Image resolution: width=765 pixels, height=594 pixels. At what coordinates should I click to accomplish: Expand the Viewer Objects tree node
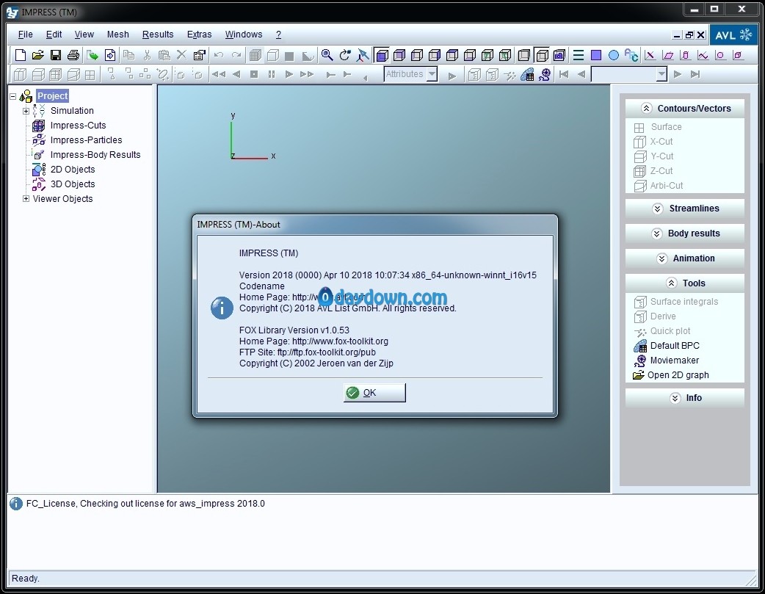(x=26, y=199)
